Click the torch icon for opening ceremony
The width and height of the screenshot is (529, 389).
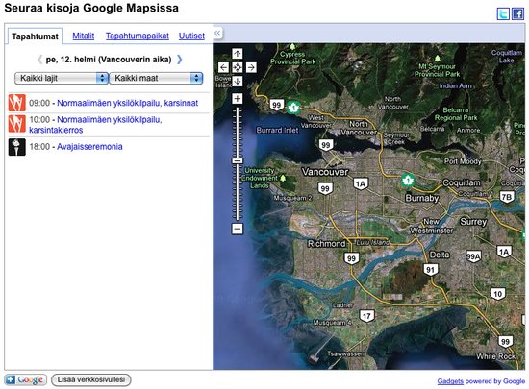17,147
